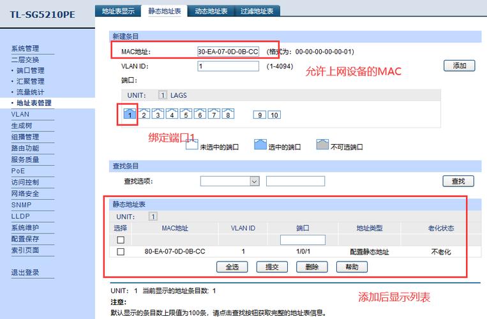The width and height of the screenshot is (487, 319).
Task: Click the 地址类型 column header
Action: [x=370, y=228]
